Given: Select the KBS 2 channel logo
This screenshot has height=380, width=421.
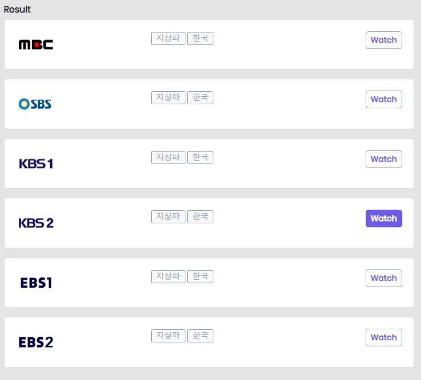Looking at the screenshot, I should tap(36, 223).
